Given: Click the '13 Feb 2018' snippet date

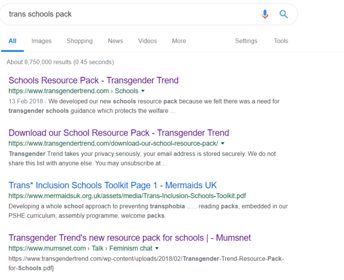Looking at the screenshot, I should tap(26, 101).
